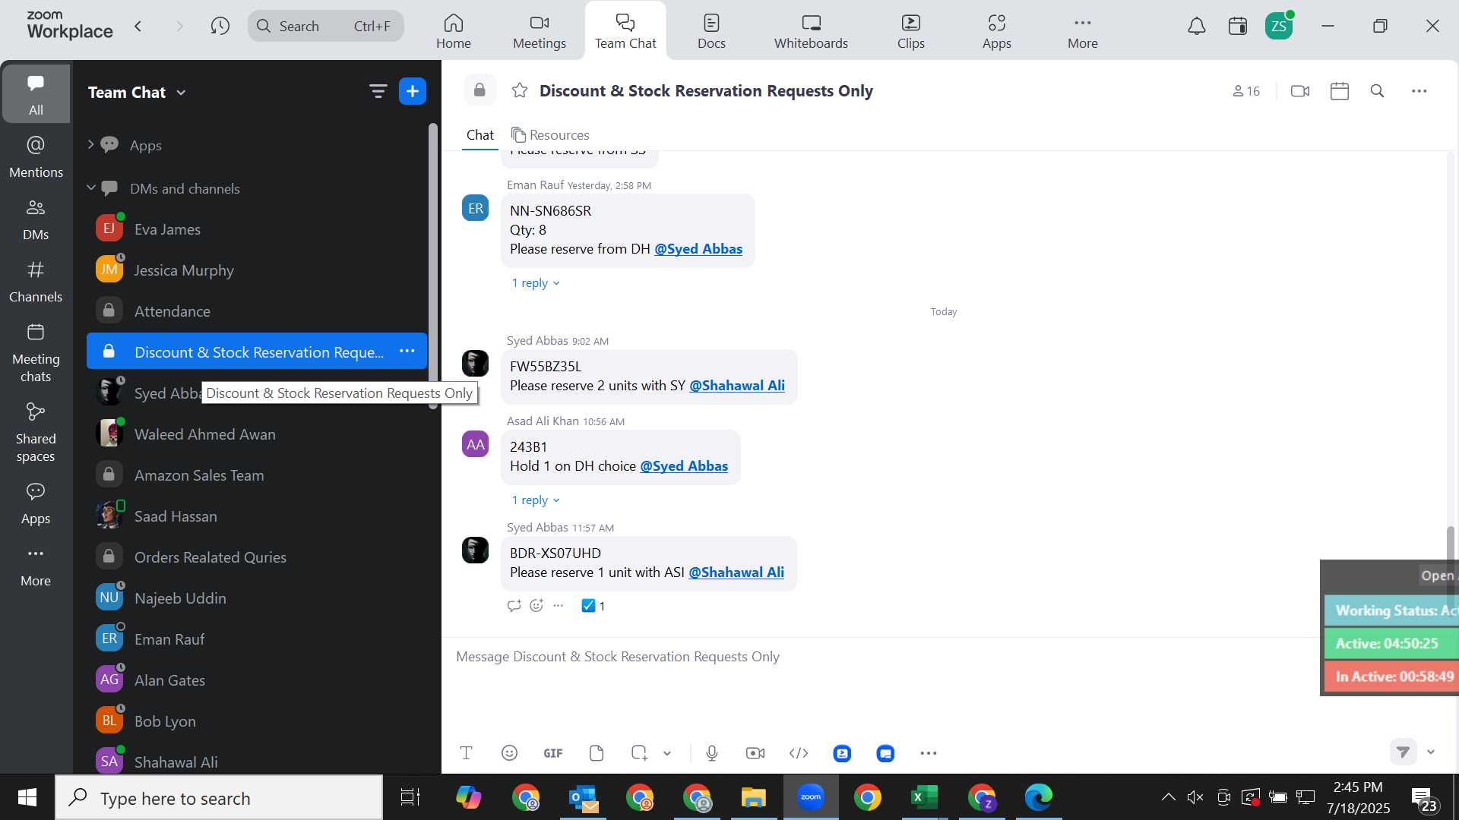Open the notifications bell

1197,27
